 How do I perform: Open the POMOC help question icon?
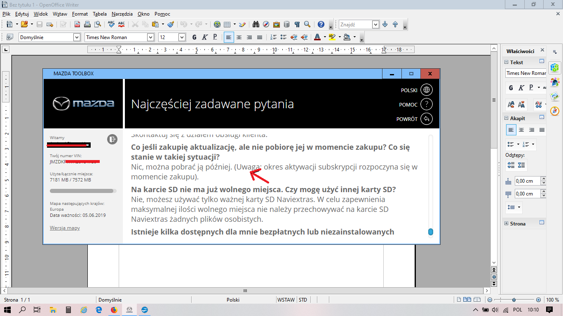427,105
